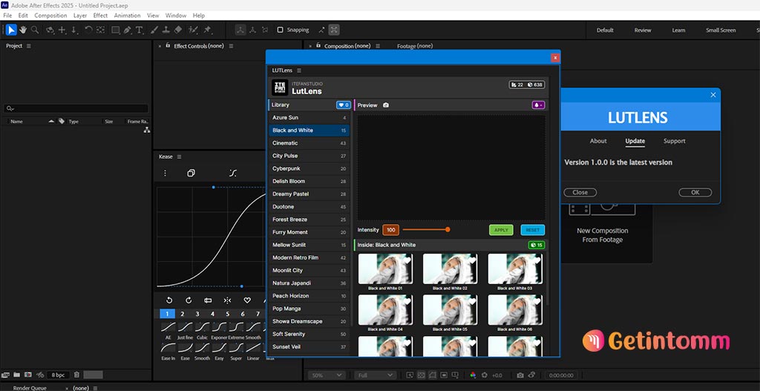Favorite the Black and White 01 heart
The height and width of the screenshot is (391, 760).
coord(407,260)
